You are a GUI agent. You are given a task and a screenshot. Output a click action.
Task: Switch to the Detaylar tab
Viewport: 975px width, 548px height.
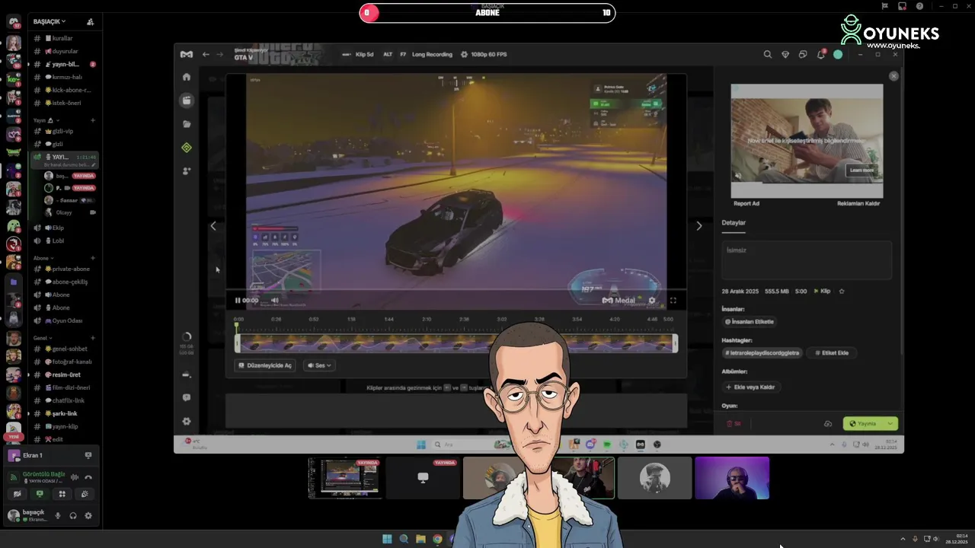point(734,223)
